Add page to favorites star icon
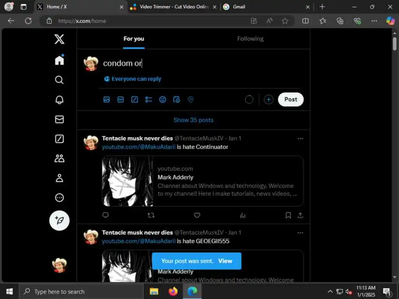Image resolution: width=399 pixels, height=299 pixels. click(285, 21)
